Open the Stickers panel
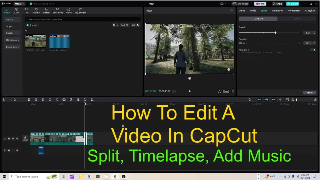320x180 pixels. (x=36, y=10)
